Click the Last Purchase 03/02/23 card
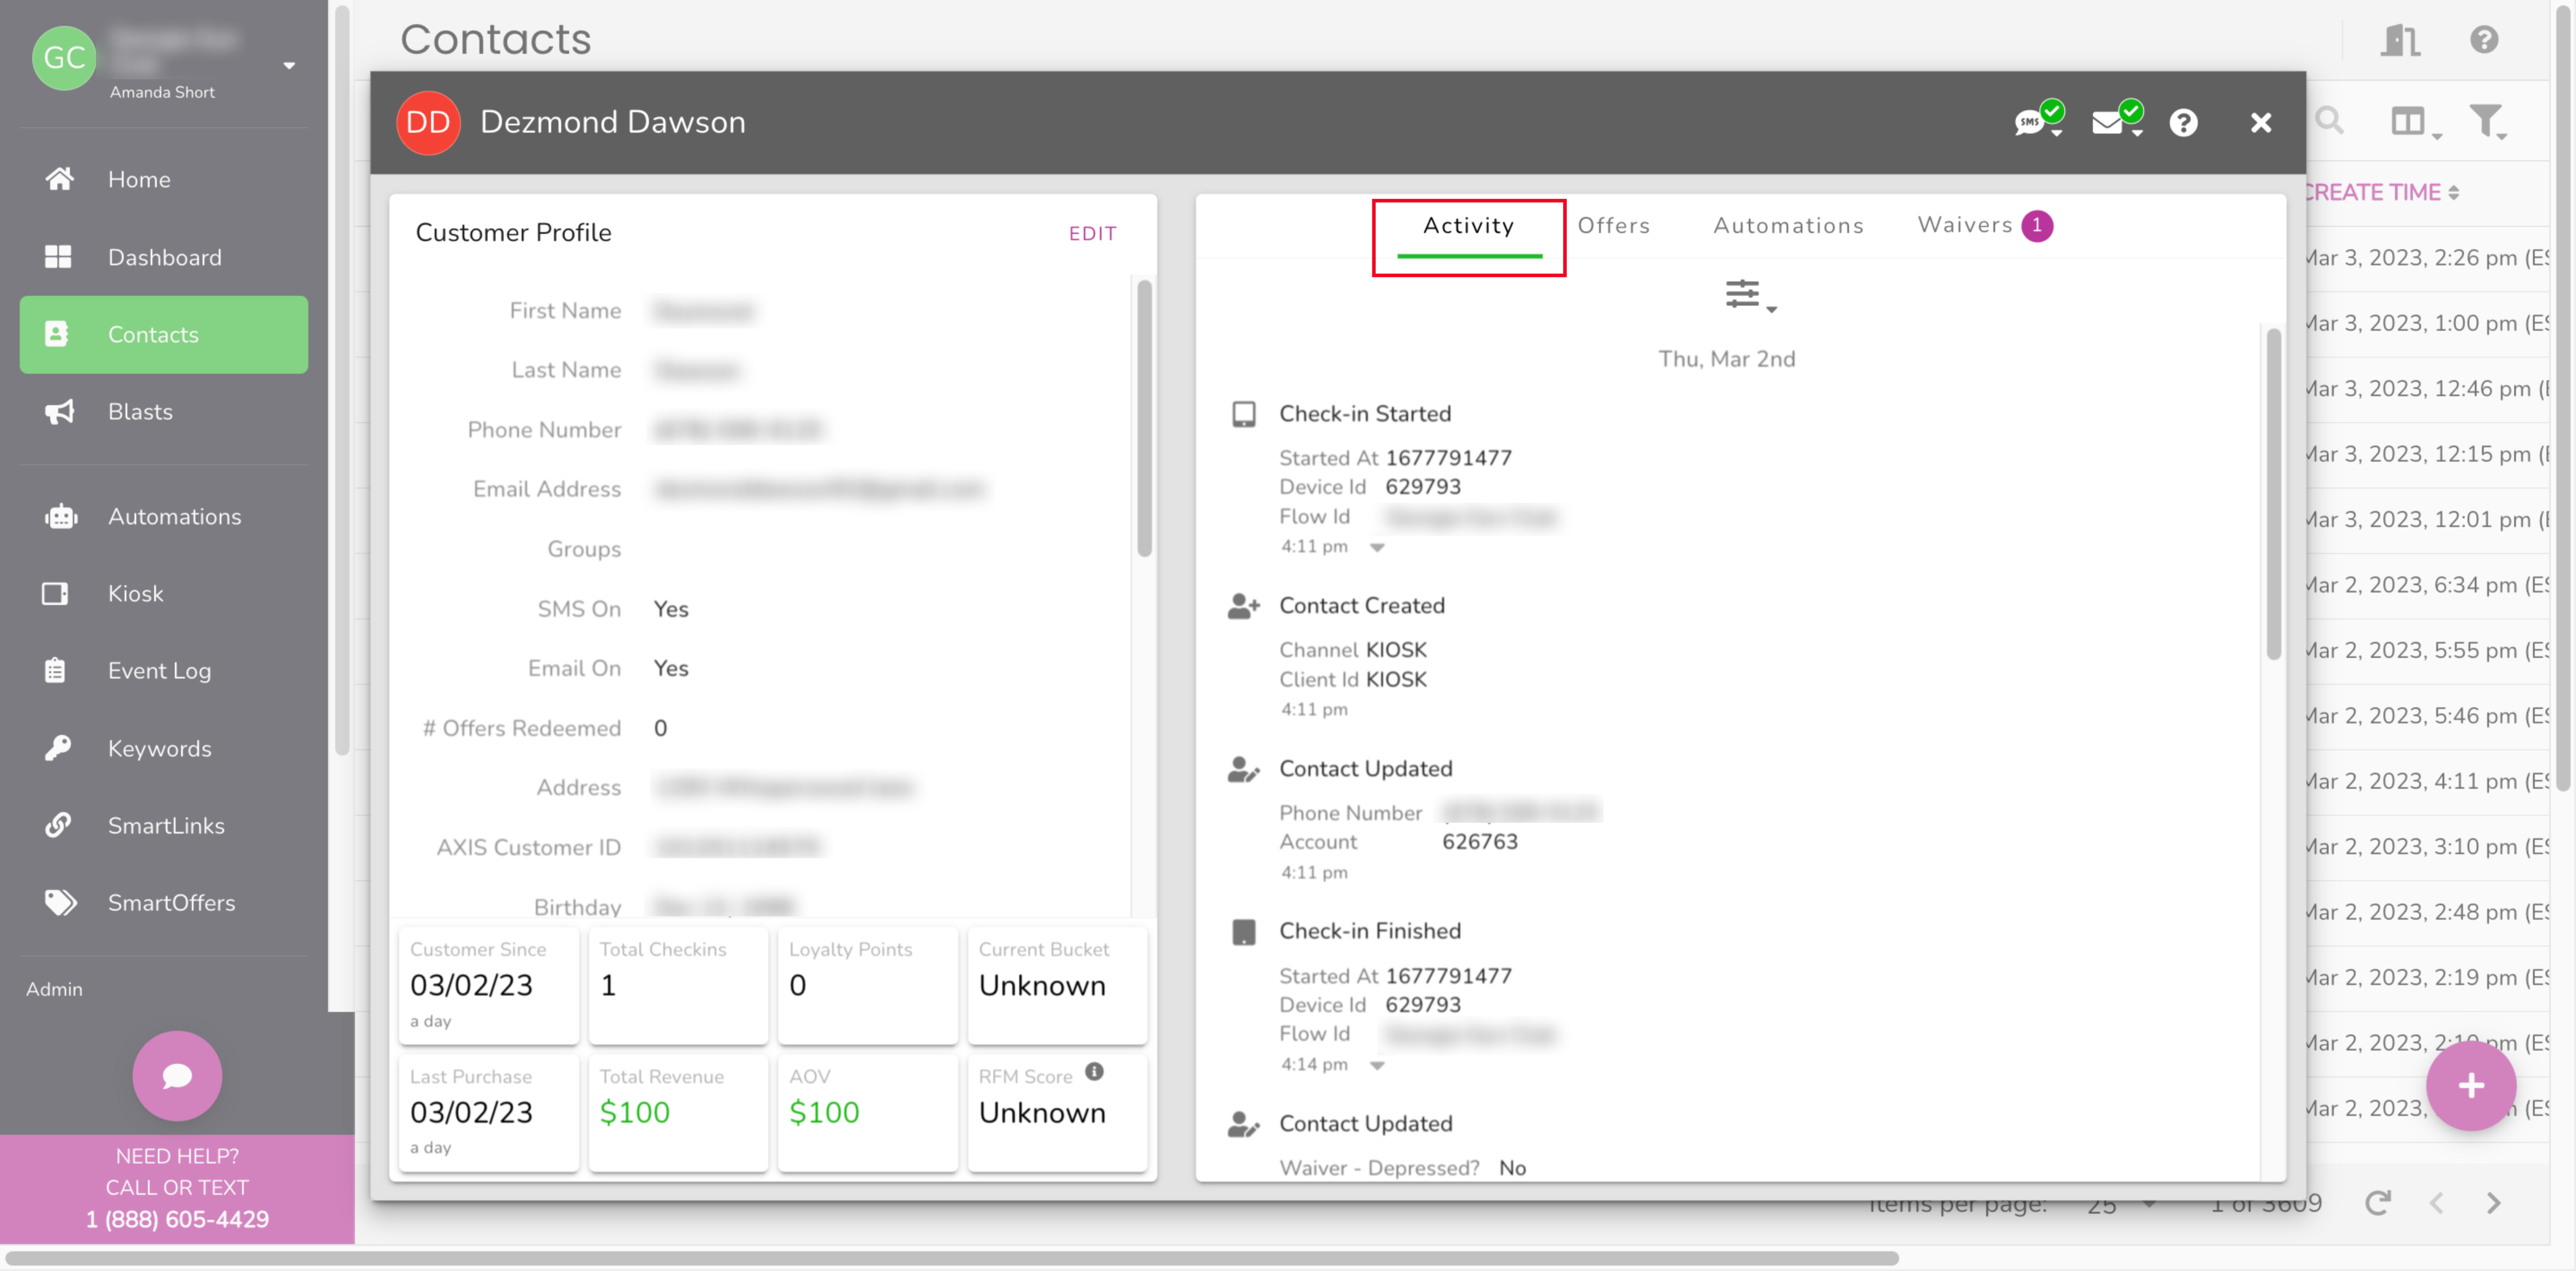The image size is (2576, 1271). tap(488, 1112)
